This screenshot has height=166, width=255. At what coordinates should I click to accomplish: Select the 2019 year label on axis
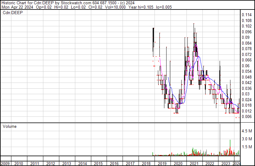click(x=162, y=164)
